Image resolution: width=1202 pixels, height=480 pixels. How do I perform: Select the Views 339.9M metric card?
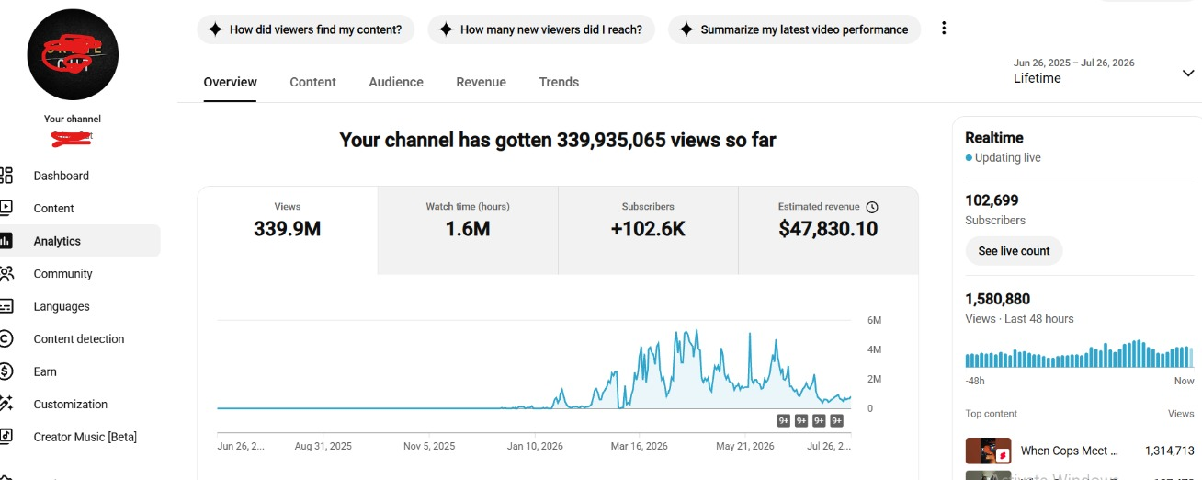pos(288,230)
